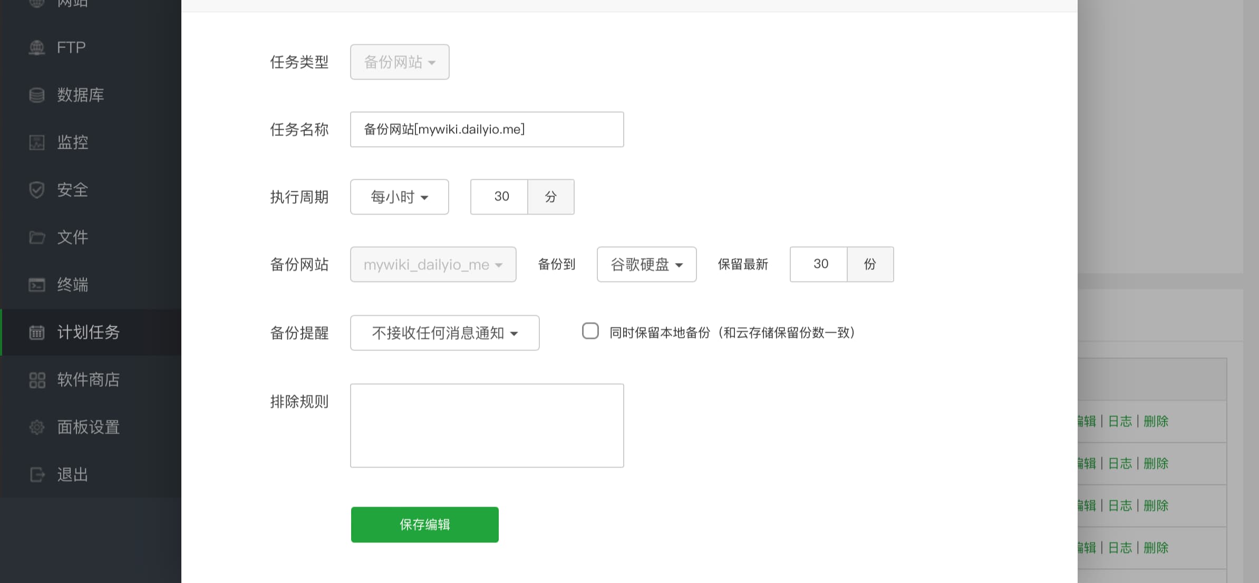Click 日志 link in first background row
This screenshot has width=1259, height=583.
[1120, 422]
